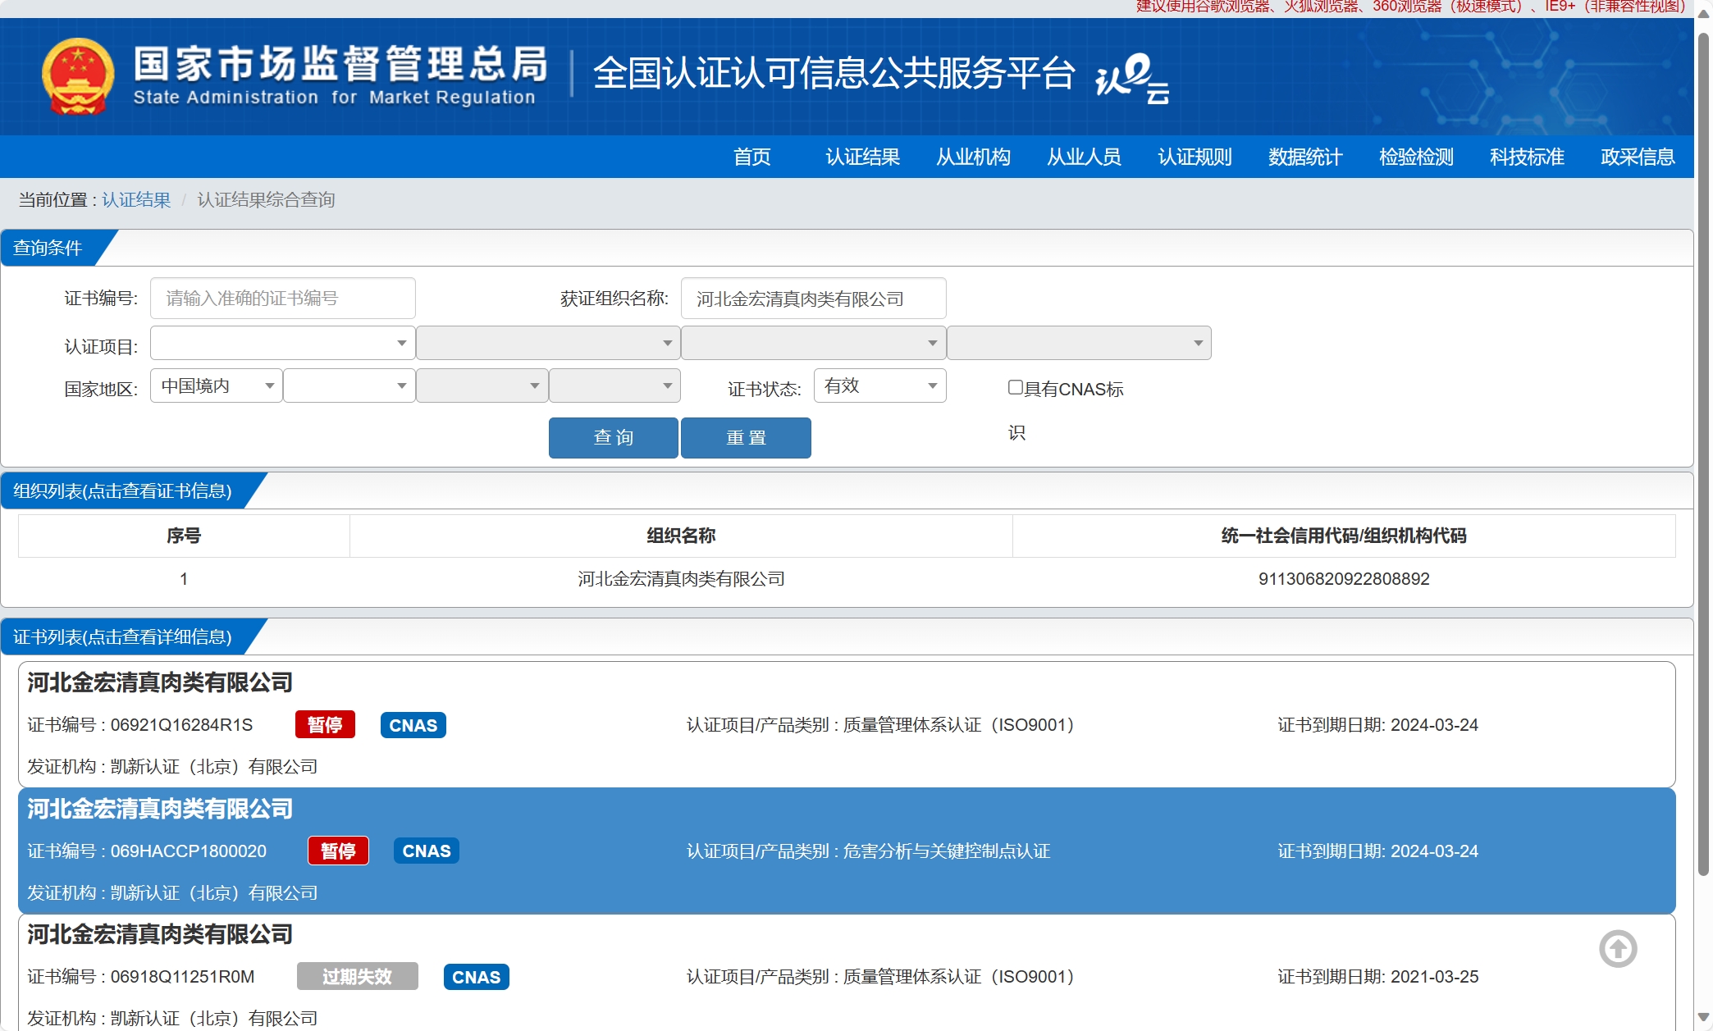Open certificate card 06921Q16284R1S
1713x1031 pixels.
[847, 725]
